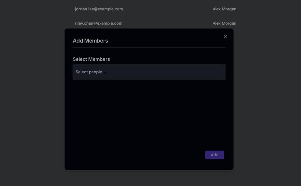Expand the member picker combo box

[149, 72]
